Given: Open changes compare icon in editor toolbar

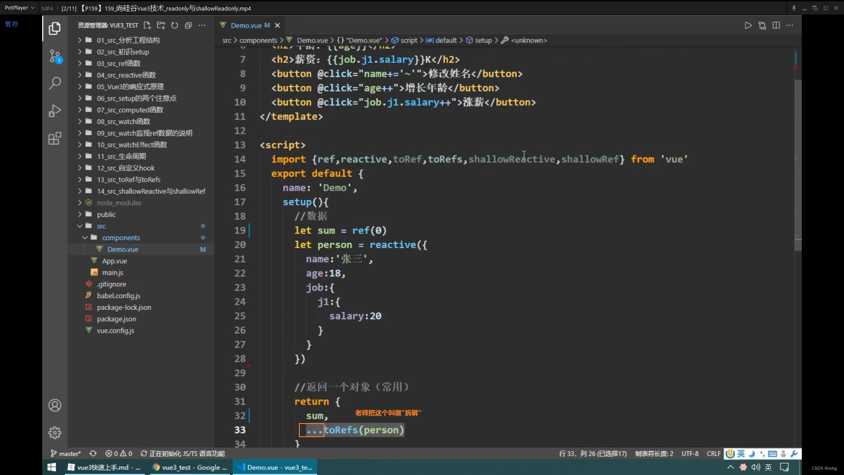Looking at the screenshot, I should pos(762,26).
